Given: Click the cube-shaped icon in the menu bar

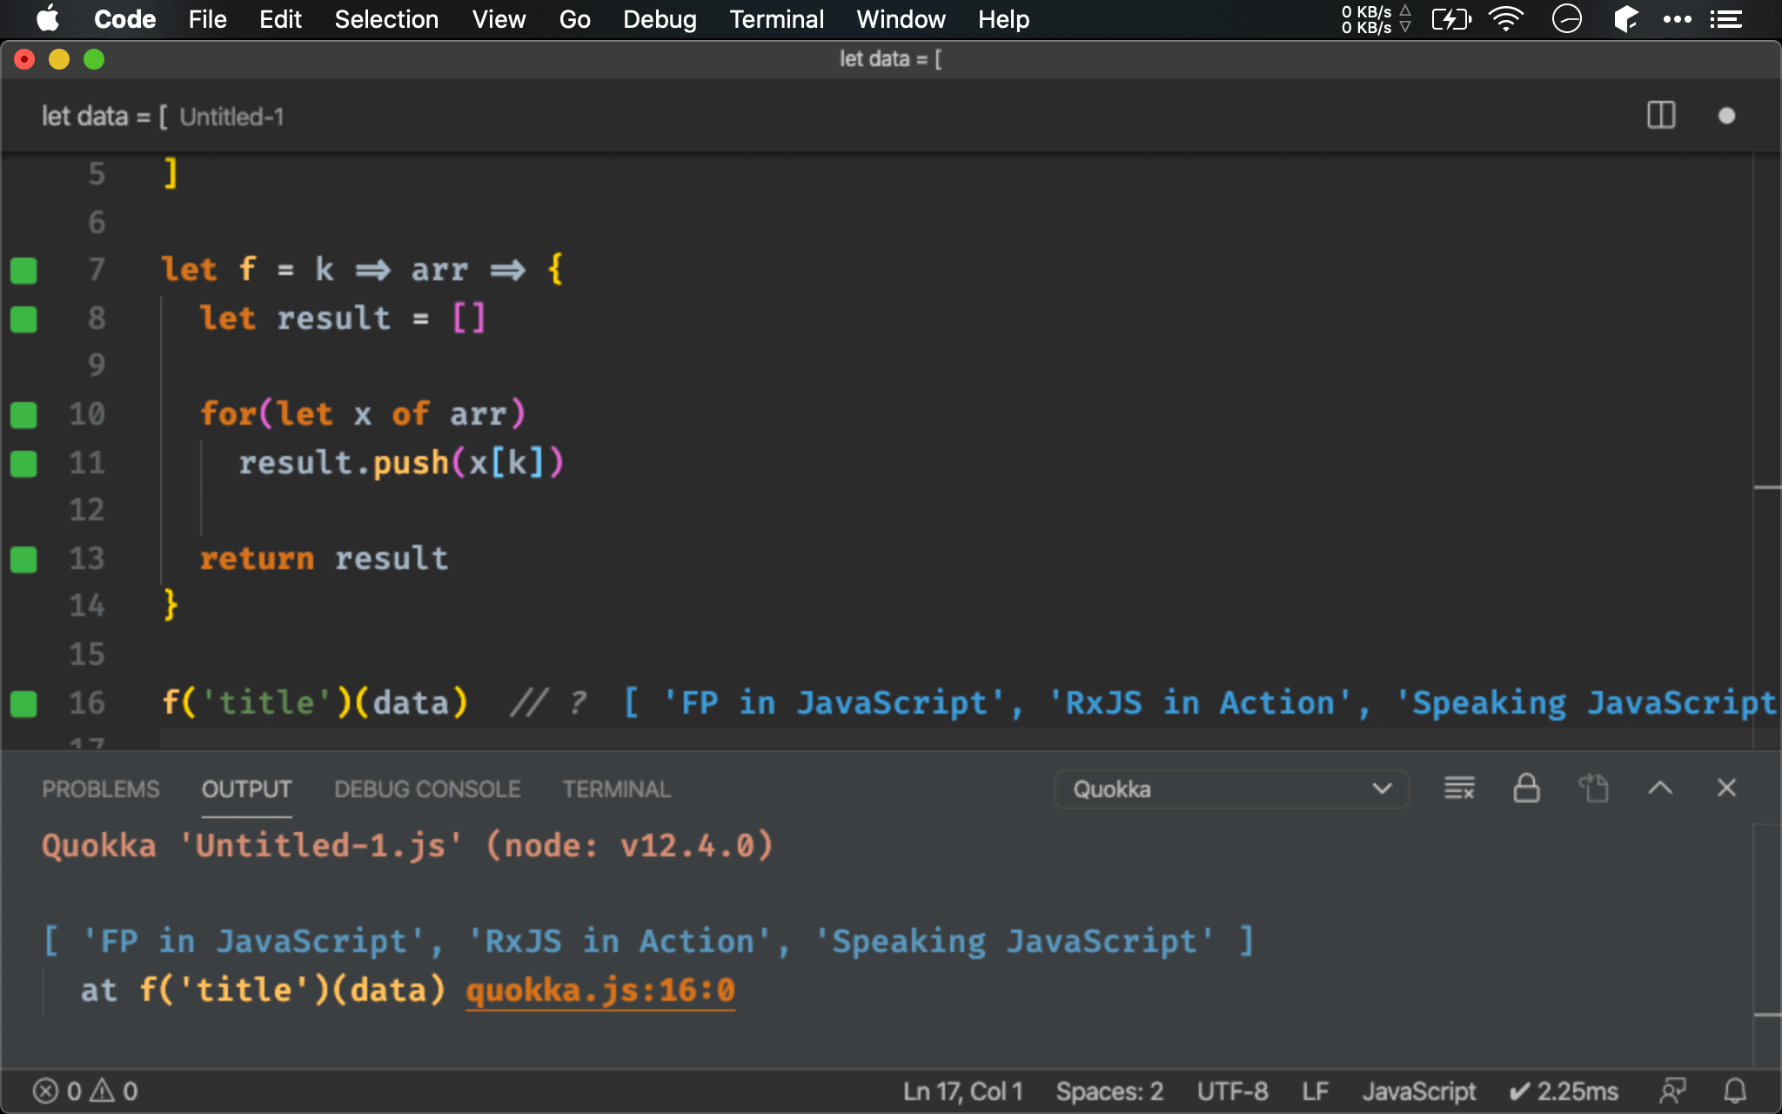Looking at the screenshot, I should 1625,19.
